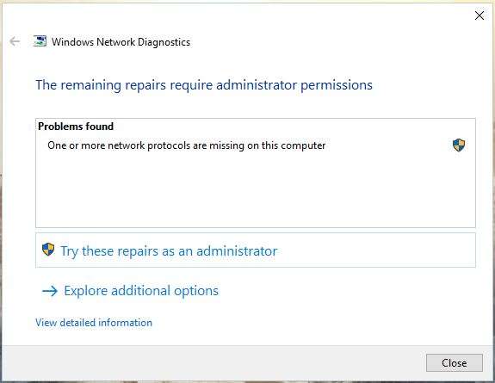Image resolution: width=495 pixels, height=383 pixels.
Task: Click the word options in Explore additional options
Action: click(196, 292)
